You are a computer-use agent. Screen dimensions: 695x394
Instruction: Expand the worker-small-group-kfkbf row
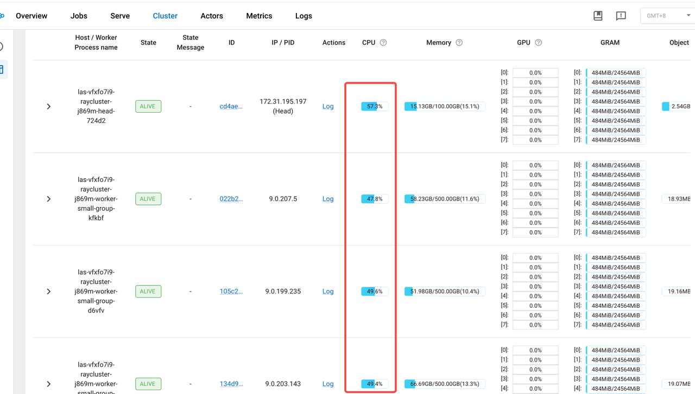[49, 199]
